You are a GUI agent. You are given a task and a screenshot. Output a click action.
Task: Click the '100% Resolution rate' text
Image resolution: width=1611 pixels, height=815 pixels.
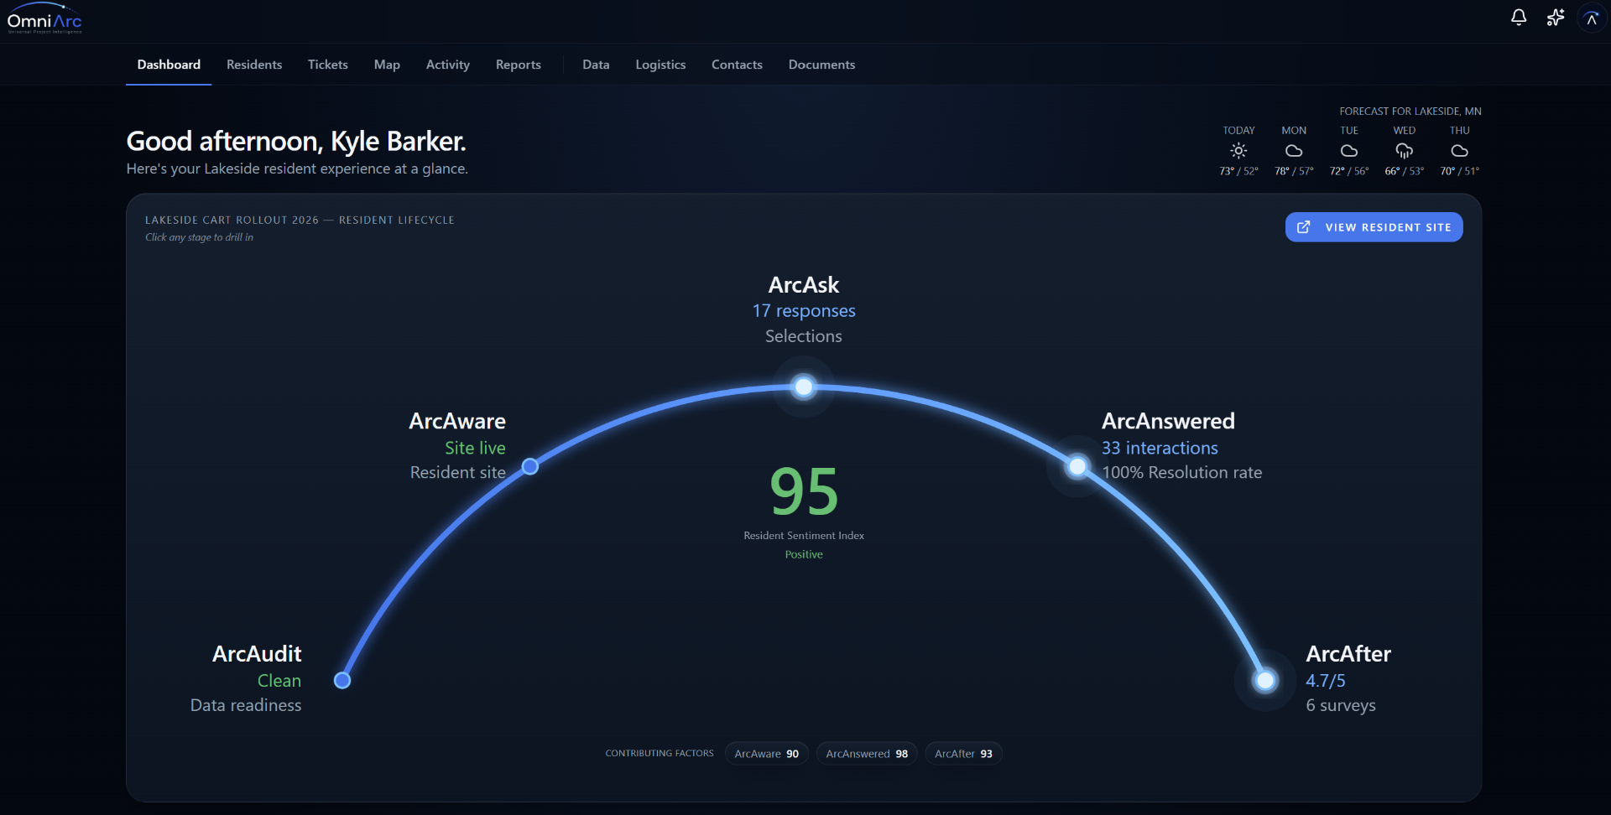[1182, 473]
